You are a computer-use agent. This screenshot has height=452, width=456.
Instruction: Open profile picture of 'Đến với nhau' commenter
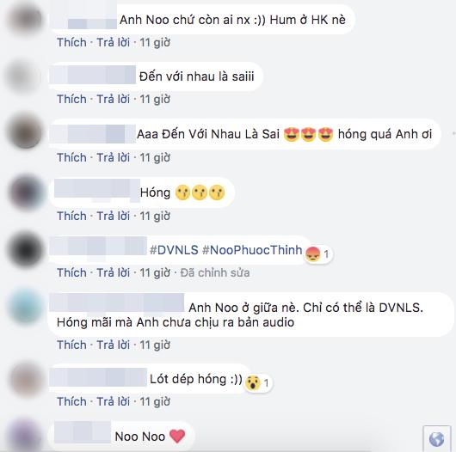24,76
